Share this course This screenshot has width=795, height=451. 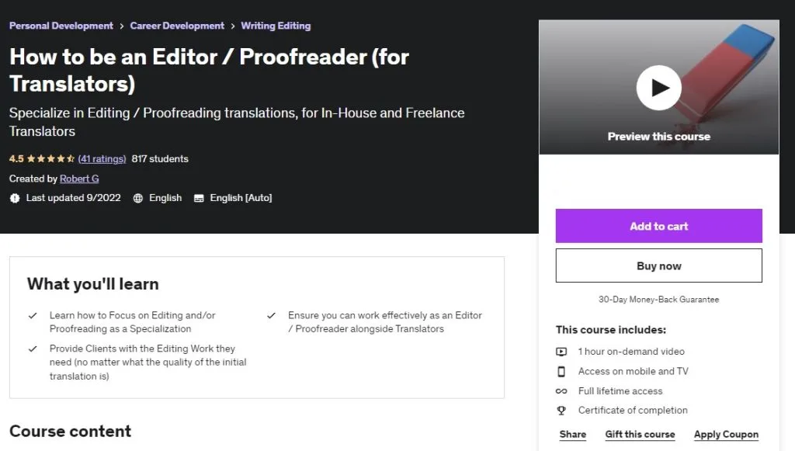point(573,434)
